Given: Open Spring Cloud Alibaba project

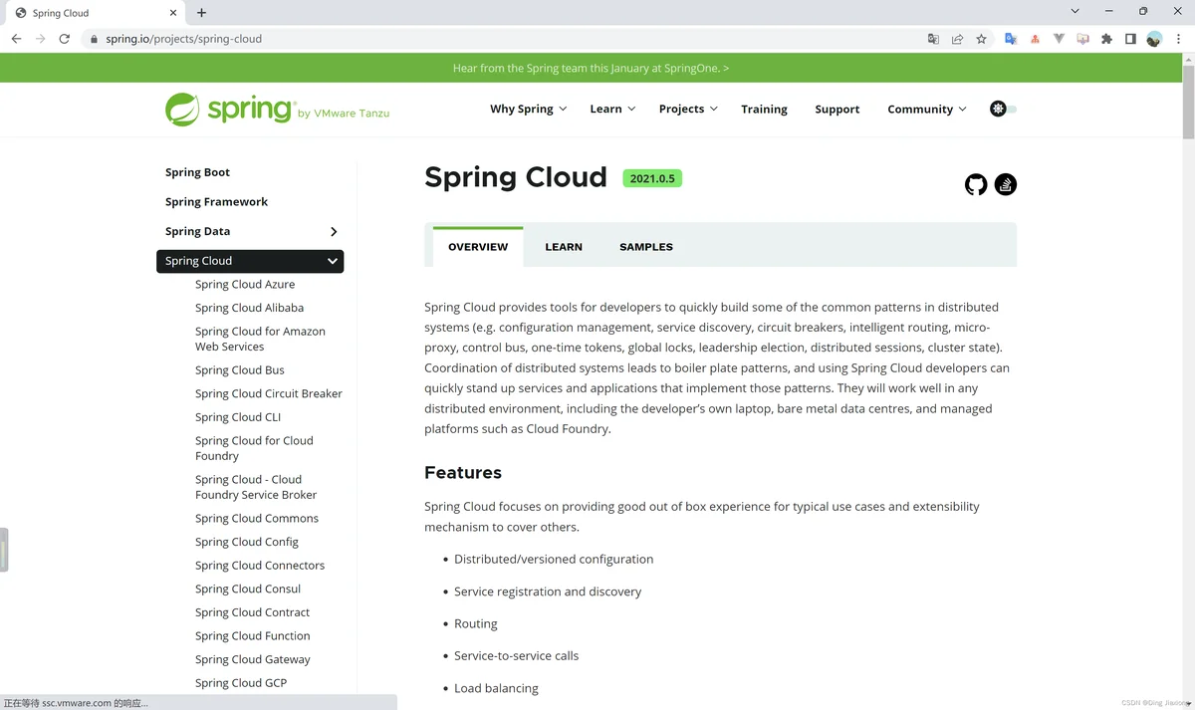Looking at the screenshot, I should coord(249,308).
